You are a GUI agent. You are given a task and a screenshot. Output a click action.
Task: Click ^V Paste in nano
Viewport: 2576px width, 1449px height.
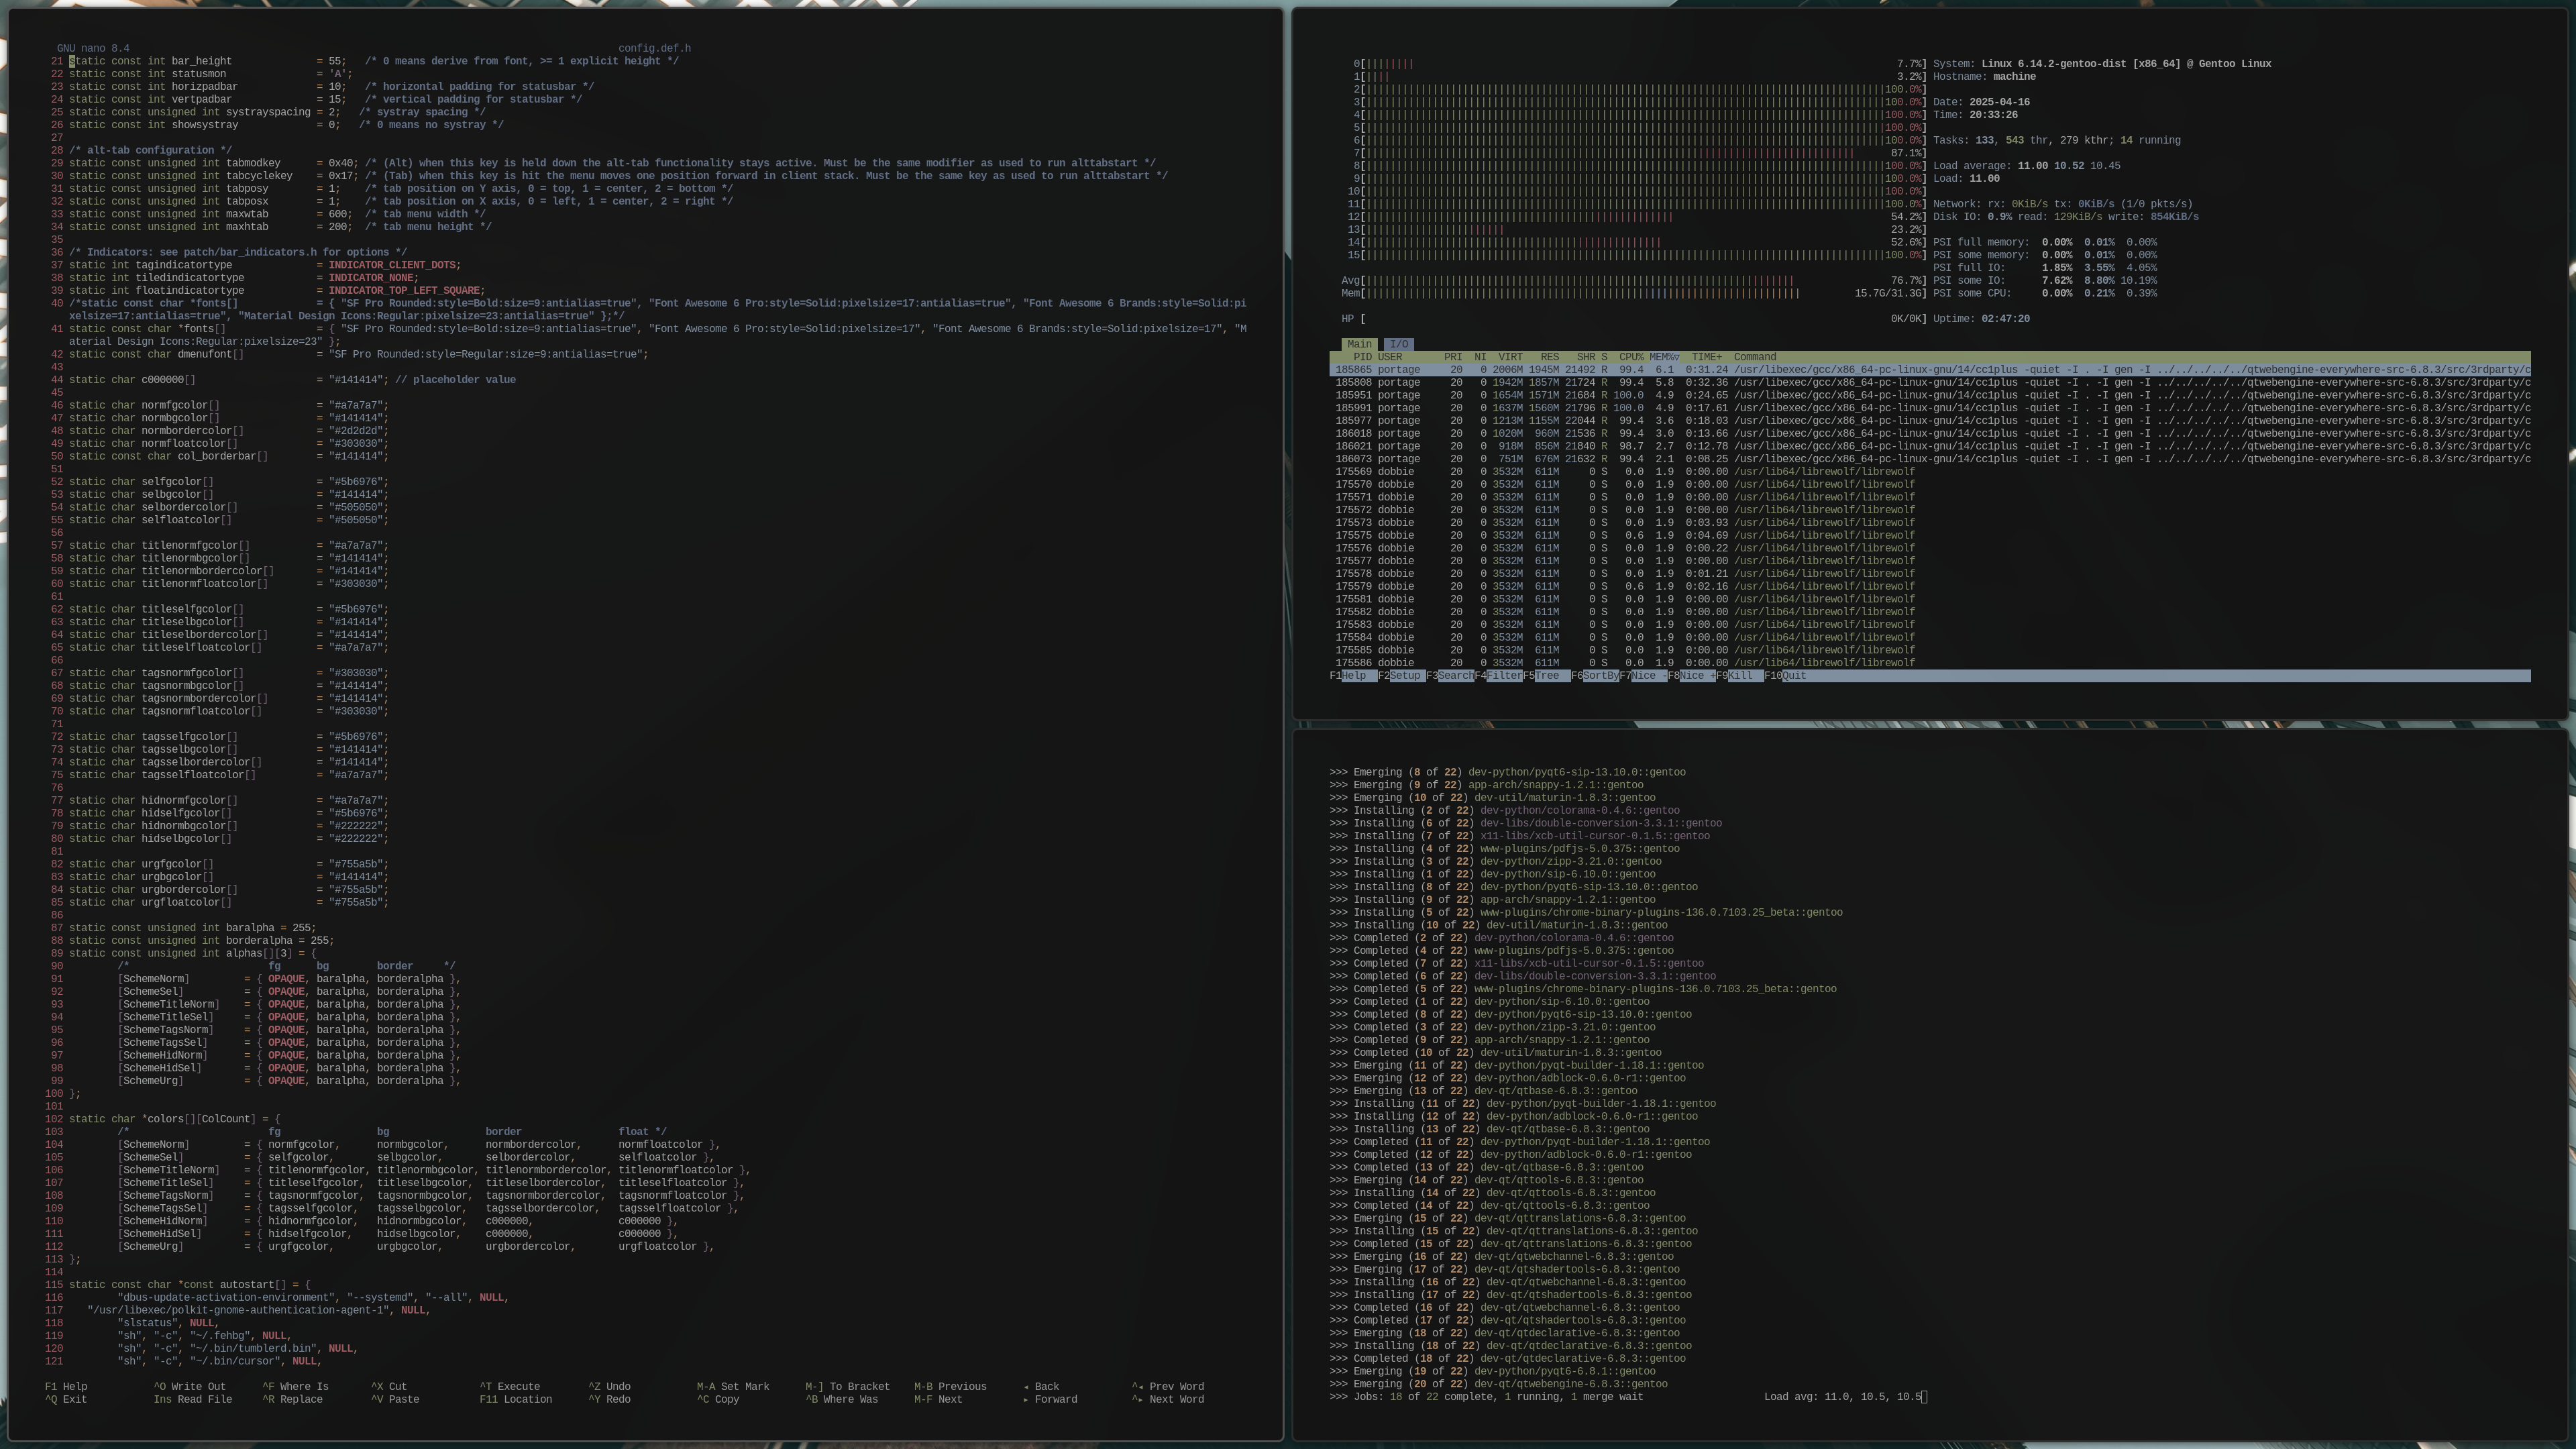pyautogui.click(x=395, y=1400)
